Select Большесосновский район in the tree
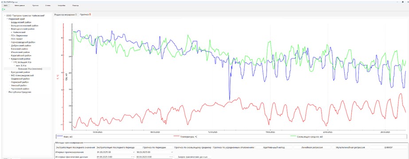Screen dimensions: 409x159 coord(24,26)
